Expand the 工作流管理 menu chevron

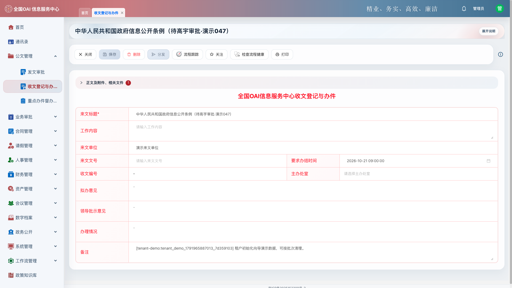point(55,261)
